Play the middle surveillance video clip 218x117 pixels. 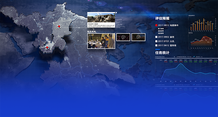coord(123,37)
